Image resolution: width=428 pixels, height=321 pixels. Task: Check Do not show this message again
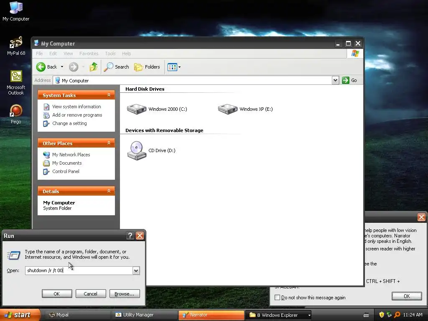point(278,298)
